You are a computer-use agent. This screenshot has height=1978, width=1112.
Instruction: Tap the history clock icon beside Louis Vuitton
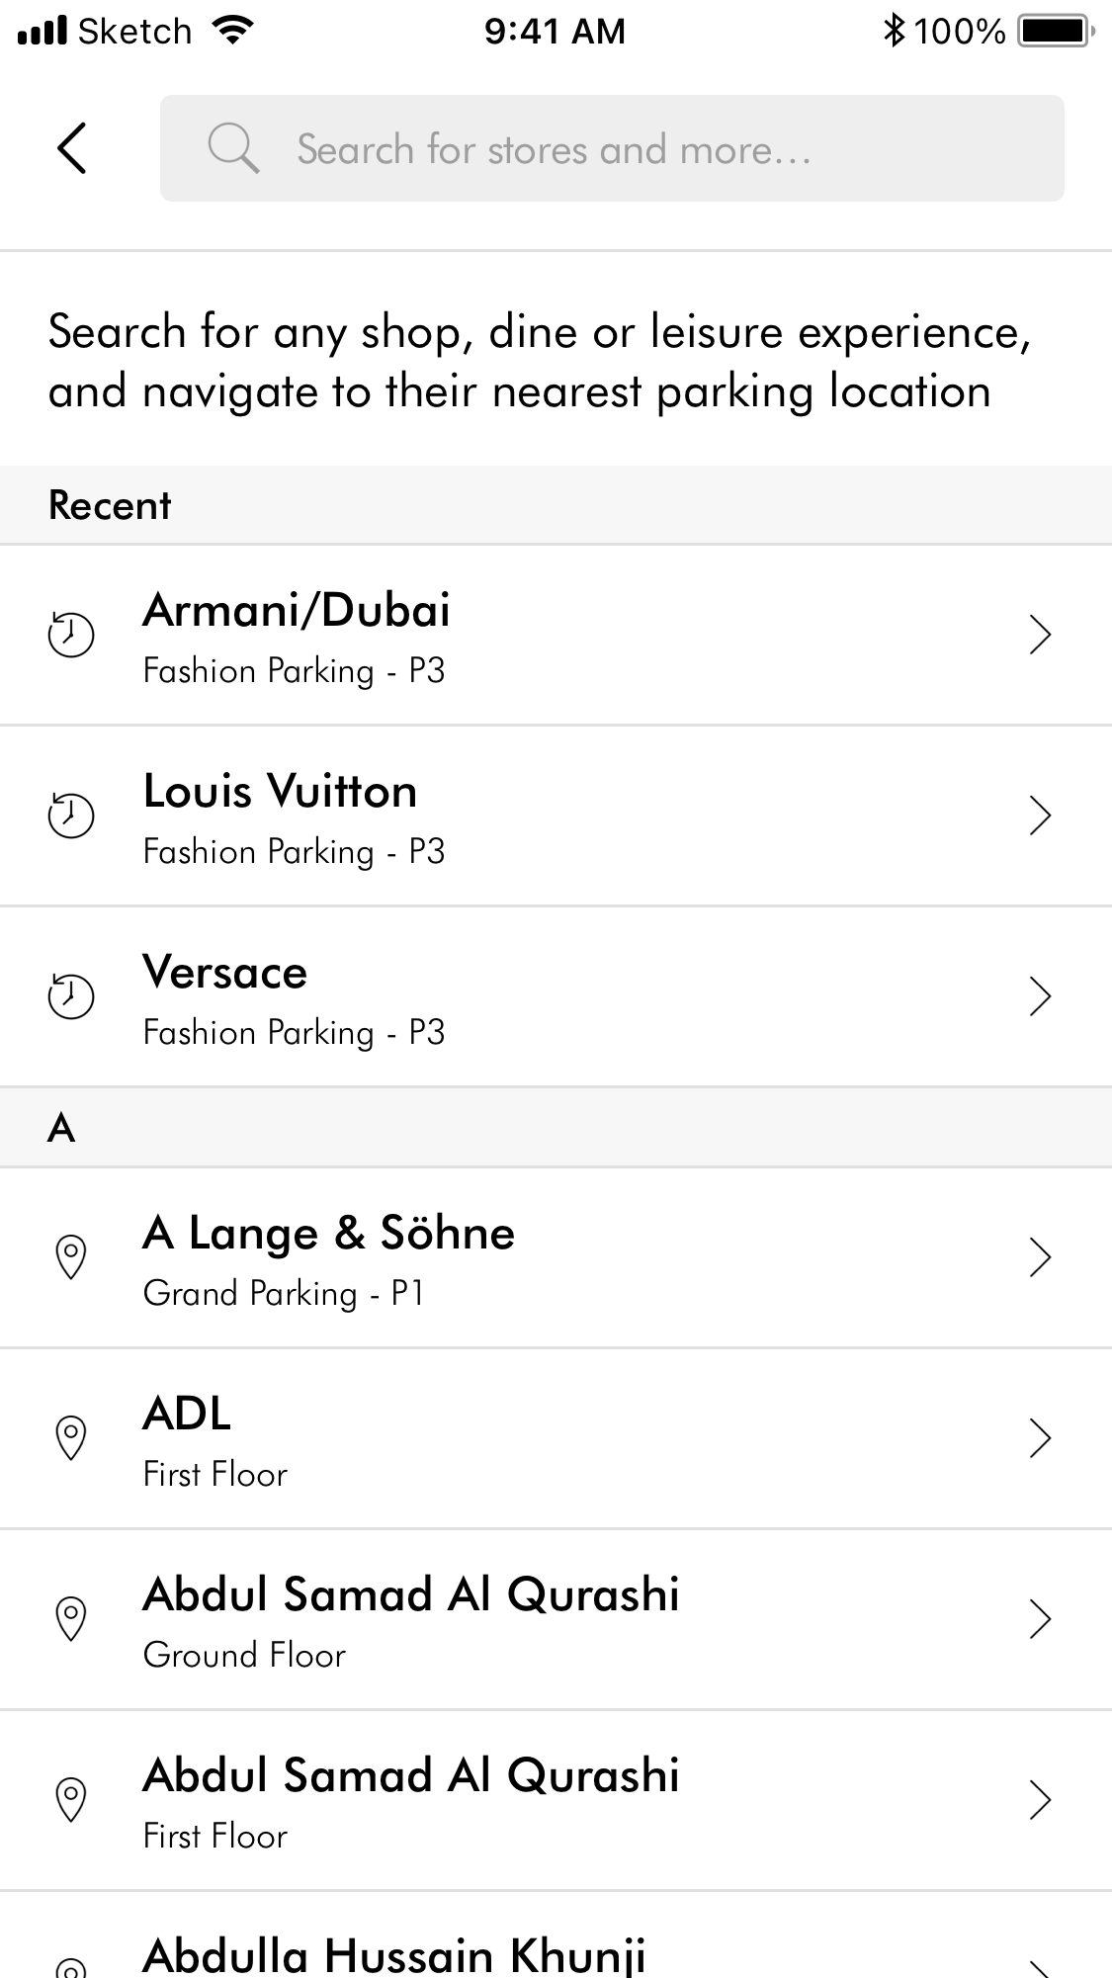point(71,816)
